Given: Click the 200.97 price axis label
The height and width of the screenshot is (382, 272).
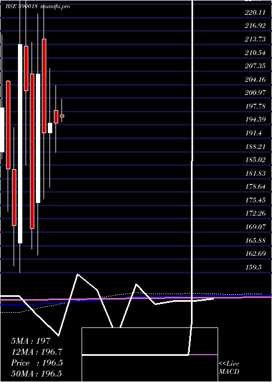Looking at the screenshot, I should point(255,93).
